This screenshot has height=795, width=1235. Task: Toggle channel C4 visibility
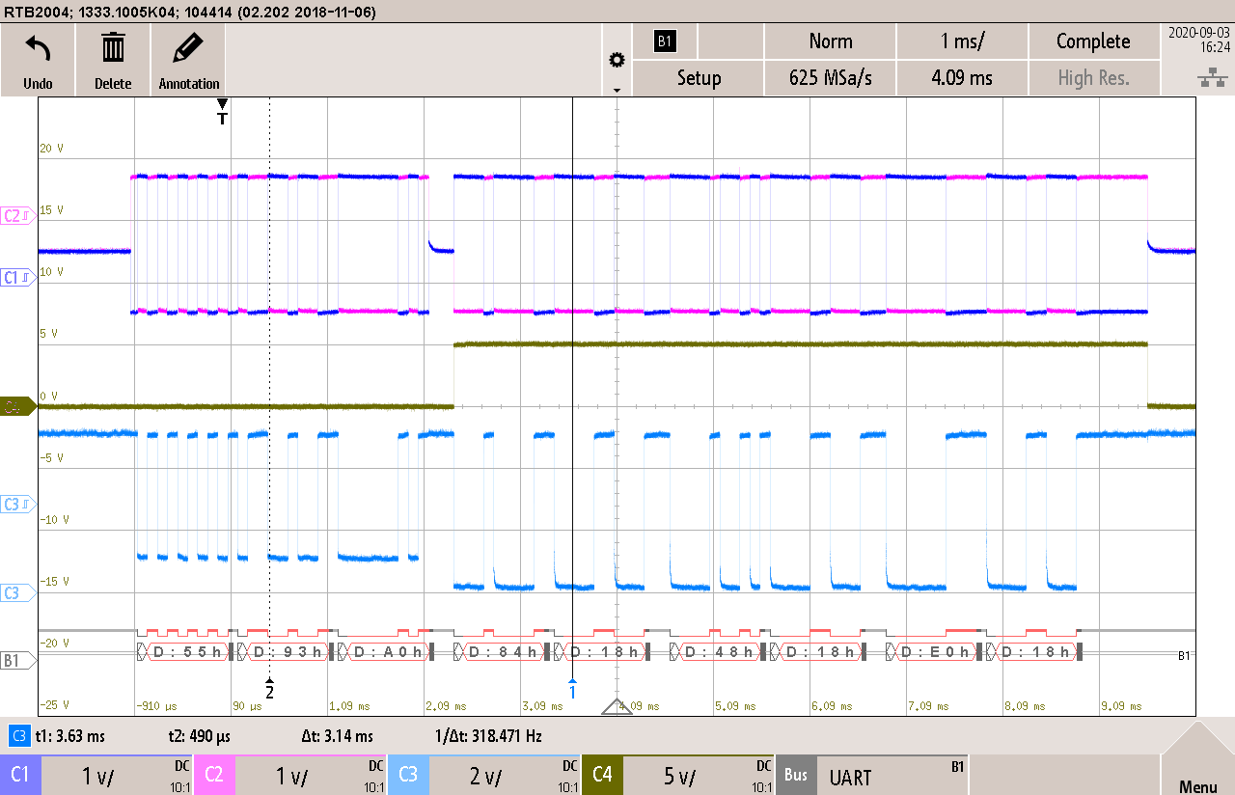pyautogui.click(x=602, y=775)
